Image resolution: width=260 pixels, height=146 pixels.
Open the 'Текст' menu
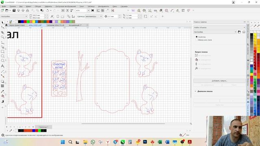[x=82, y=6]
